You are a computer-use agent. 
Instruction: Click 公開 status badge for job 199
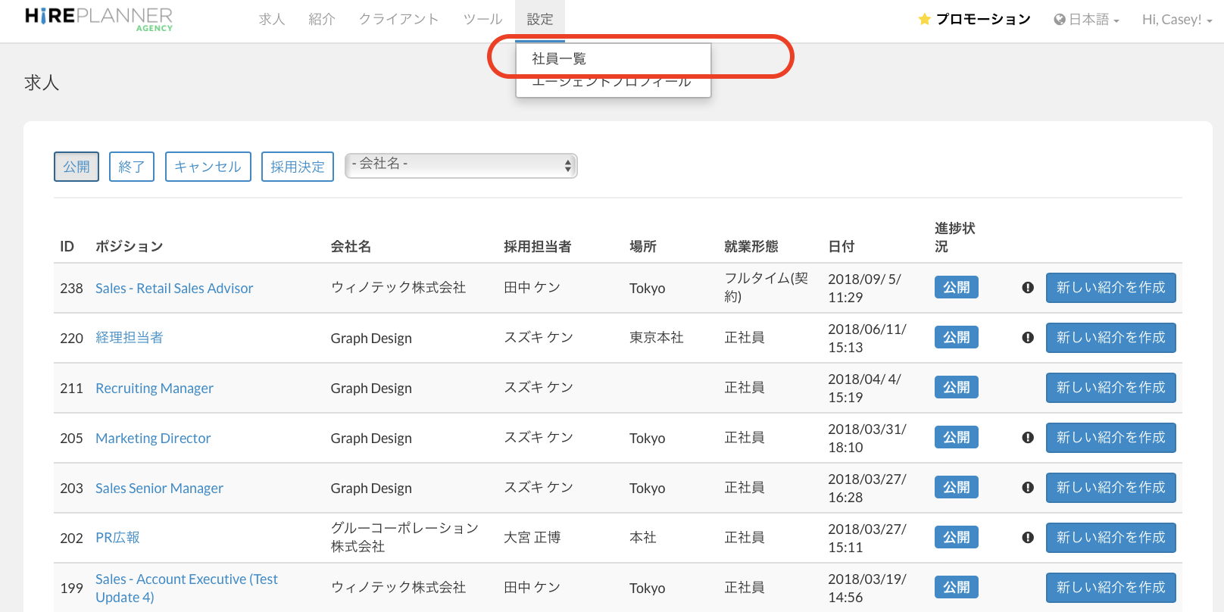tap(956, 588)
